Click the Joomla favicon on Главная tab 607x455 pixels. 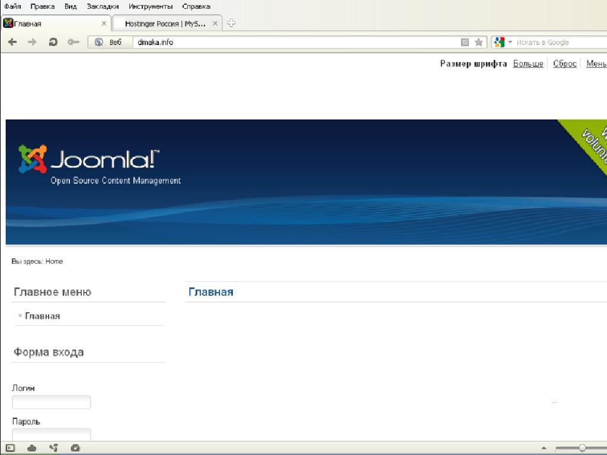tap(8, 23)
